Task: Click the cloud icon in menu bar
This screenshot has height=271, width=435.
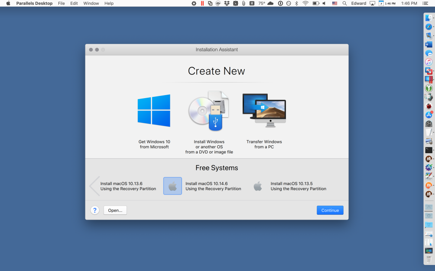Action: pos(270,3)
